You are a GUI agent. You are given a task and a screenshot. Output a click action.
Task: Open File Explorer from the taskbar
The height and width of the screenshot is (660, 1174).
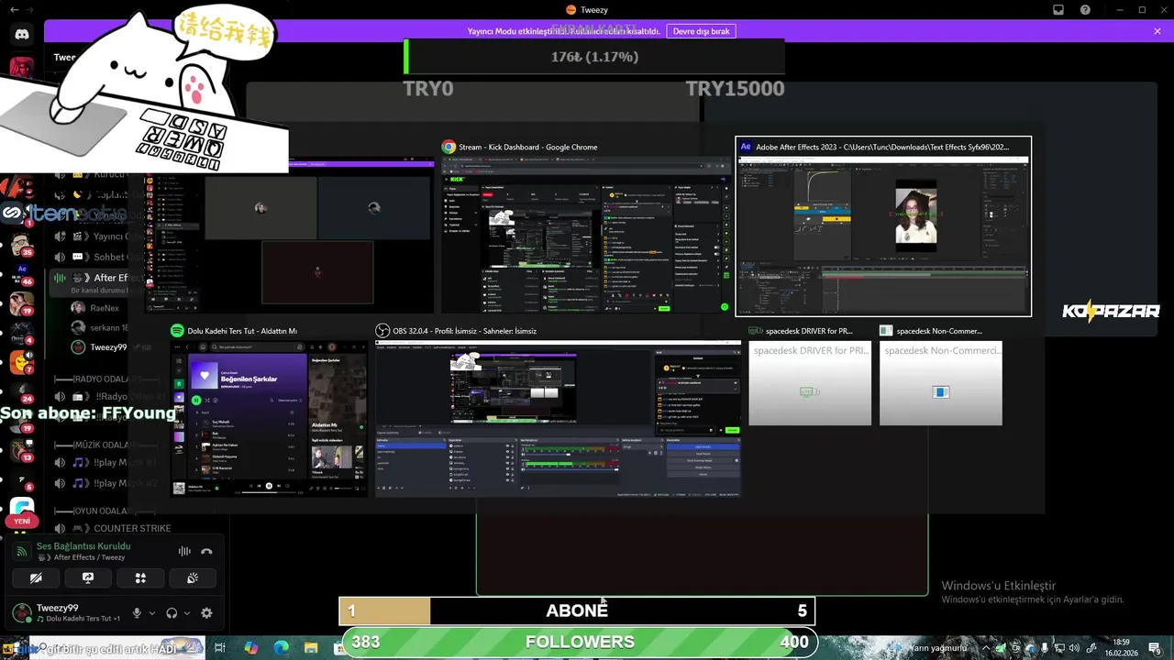[x=311, y=648]
